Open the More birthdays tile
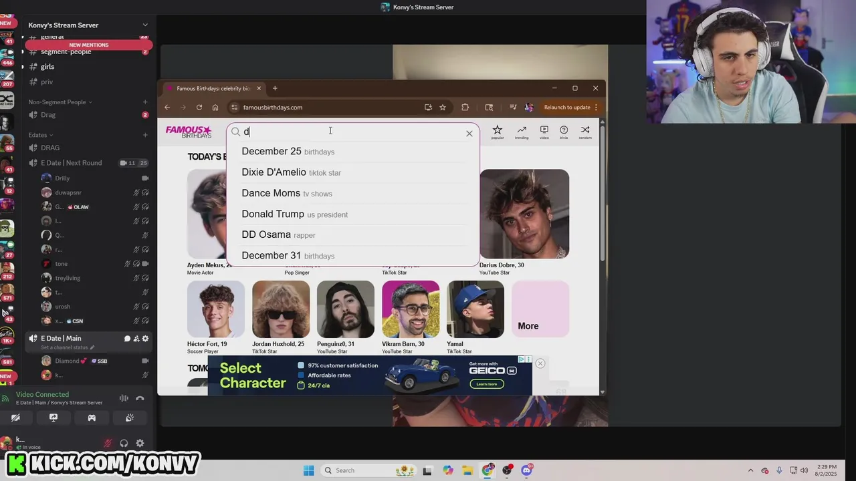 (540, 309)
